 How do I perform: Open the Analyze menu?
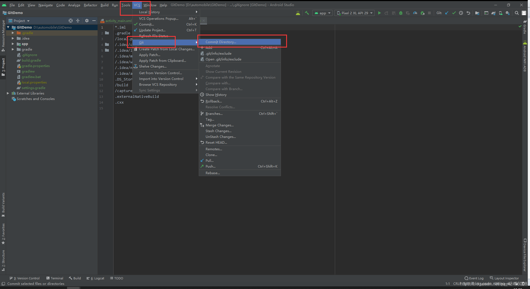pos(74,5)
